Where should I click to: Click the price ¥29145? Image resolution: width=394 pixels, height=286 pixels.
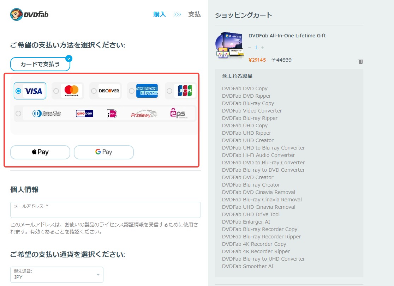click(257, 60)
